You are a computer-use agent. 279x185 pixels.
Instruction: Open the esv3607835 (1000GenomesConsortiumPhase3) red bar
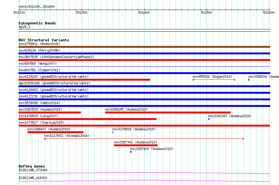[144, 60]
